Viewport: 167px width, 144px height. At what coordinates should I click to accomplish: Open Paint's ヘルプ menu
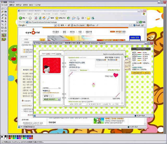[x=38, y=5]
